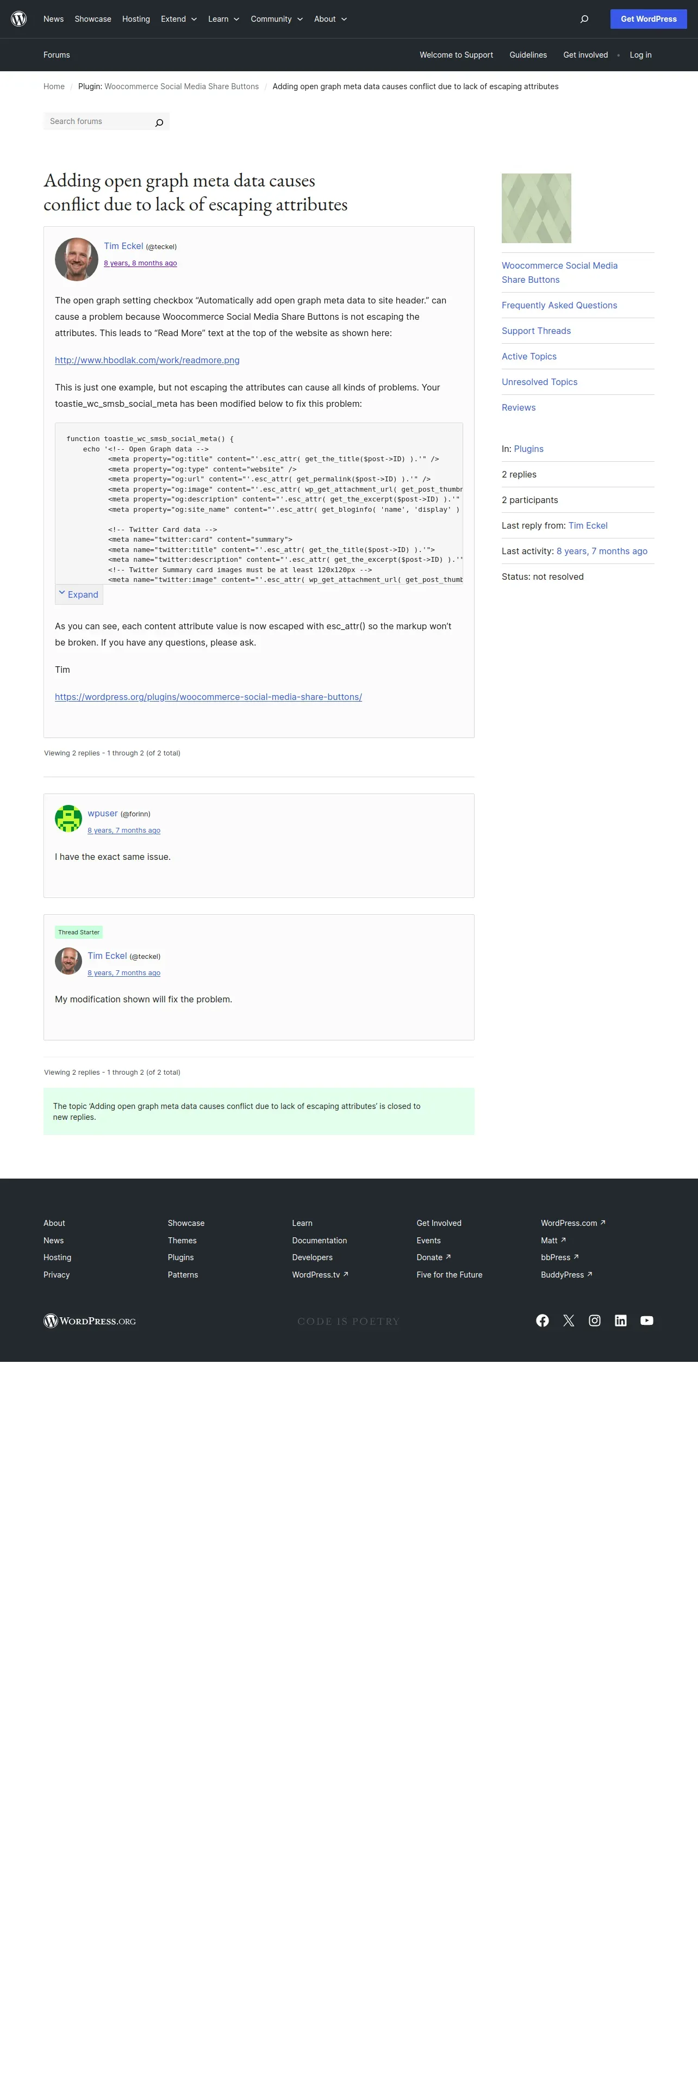The width and height of the screenshot is (698, 2095).
Task: Open the header search magnifier icon
Action: pos(584,18)
